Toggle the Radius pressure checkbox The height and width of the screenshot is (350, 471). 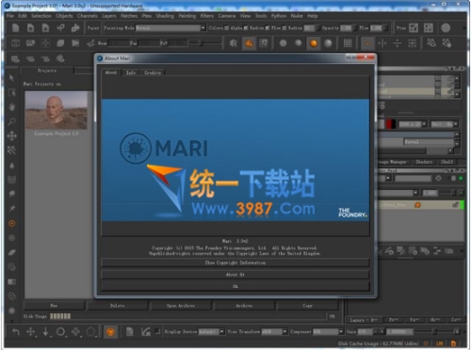coord(268,28)
